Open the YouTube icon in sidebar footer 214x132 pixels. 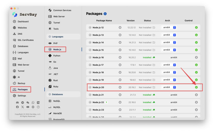[28, 107]
